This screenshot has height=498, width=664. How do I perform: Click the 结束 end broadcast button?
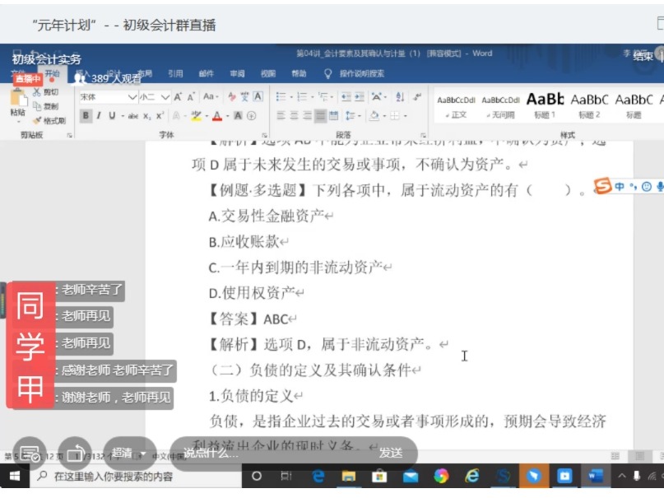[644, 57]
